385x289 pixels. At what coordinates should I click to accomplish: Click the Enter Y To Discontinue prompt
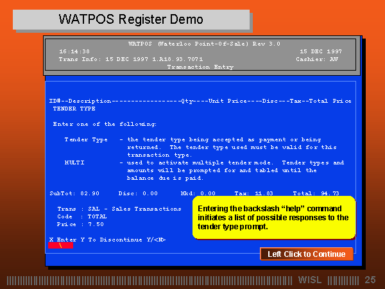108,239
